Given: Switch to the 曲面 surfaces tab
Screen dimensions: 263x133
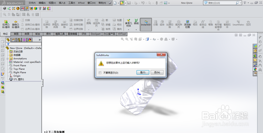Looking at the screenshot, I should [27, 34].
